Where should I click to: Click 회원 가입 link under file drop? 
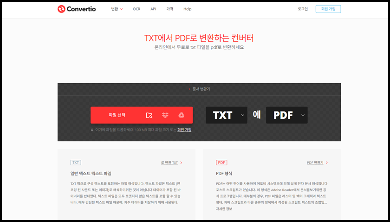(x=184, y=130)
